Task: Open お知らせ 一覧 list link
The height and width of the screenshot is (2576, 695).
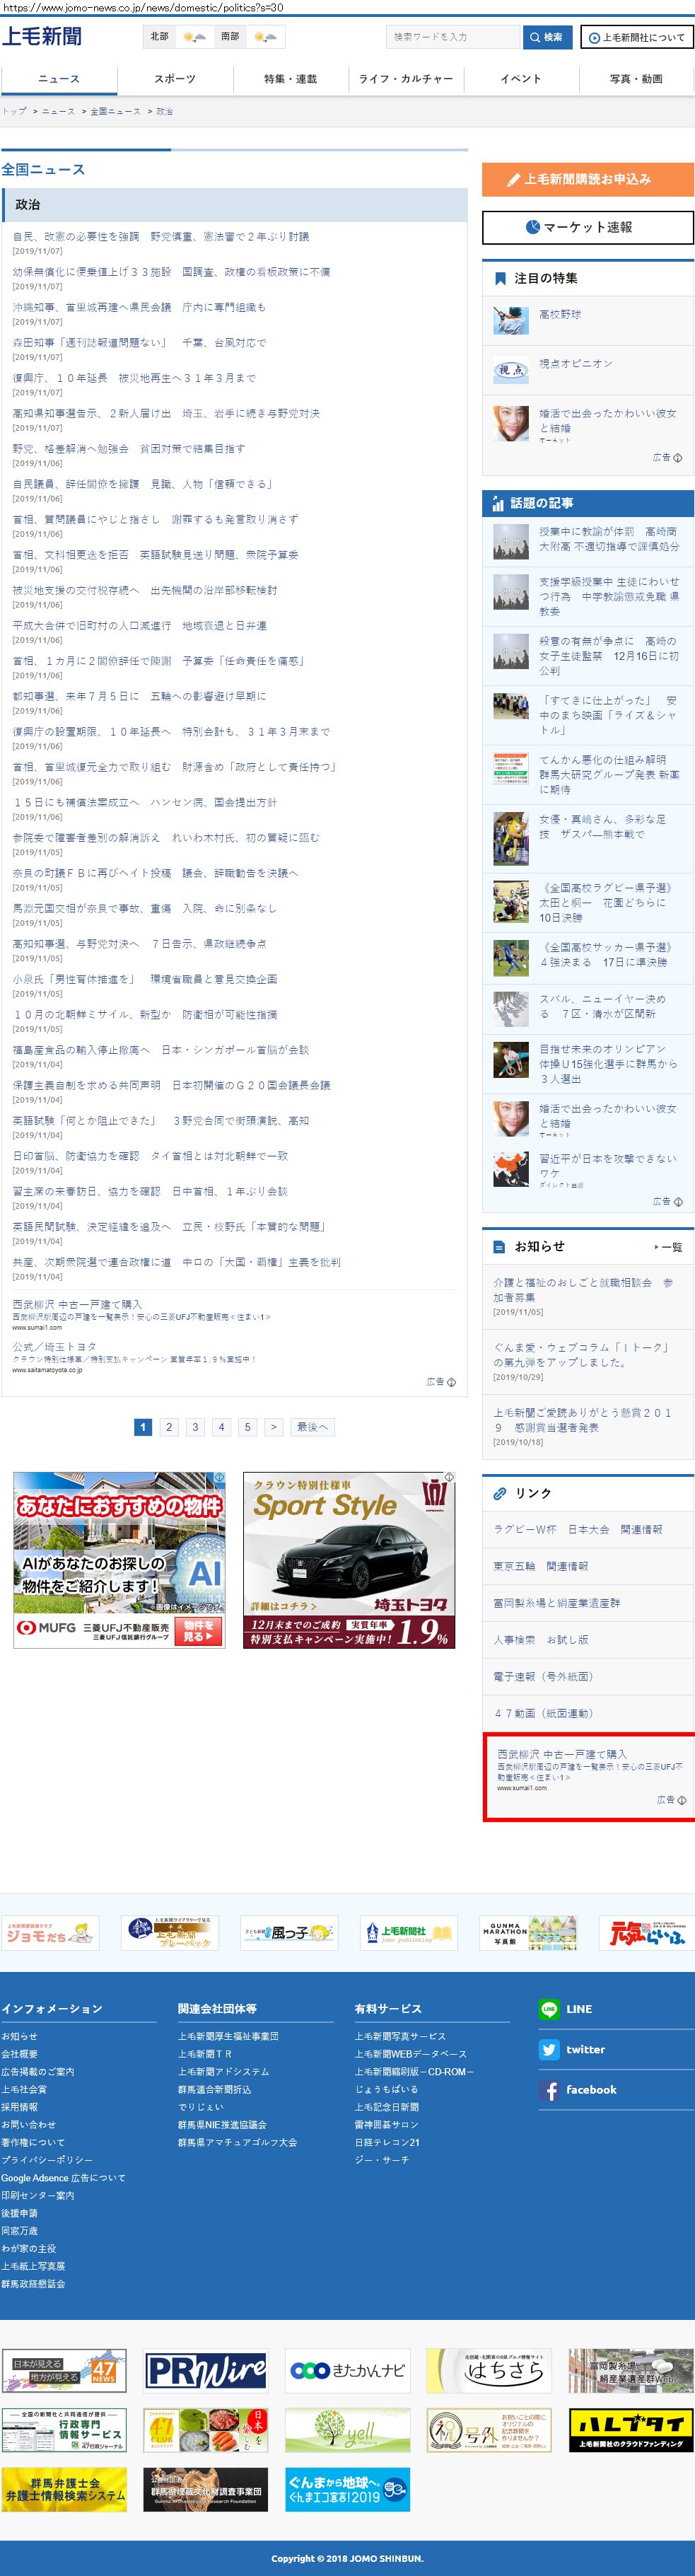Action: (x=669, y=1247)
